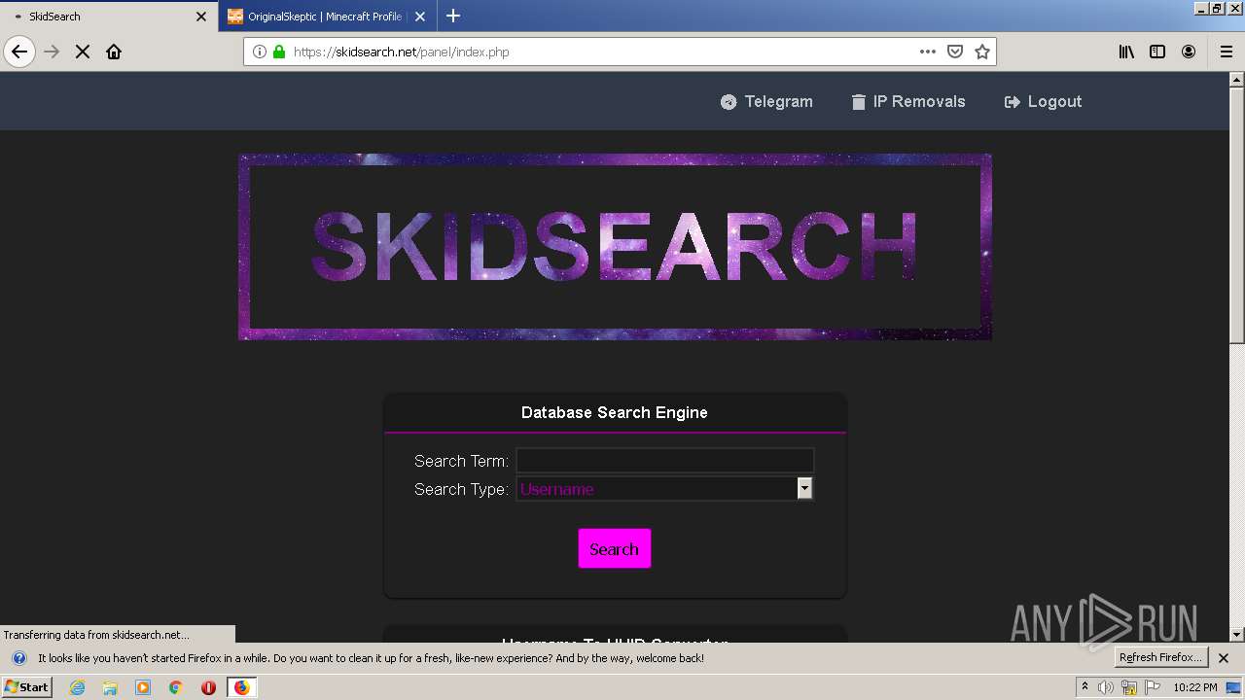Open the Action Center flag tray icon
The image size is (1245, 700).
1151,687
